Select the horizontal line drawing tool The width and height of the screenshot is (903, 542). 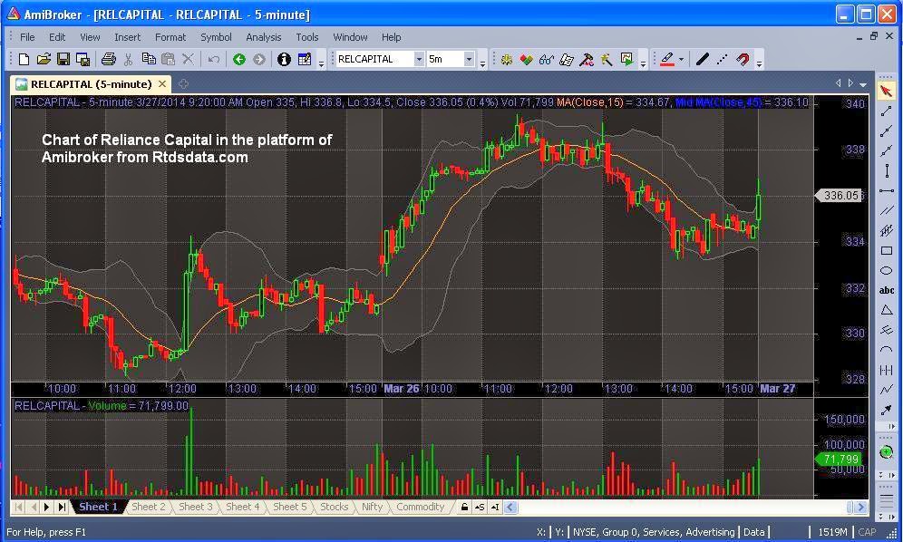[x=887, y=190]
